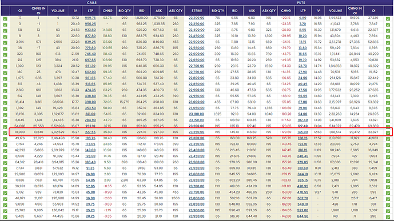Open the 23,250.00 strike price link
This screenshot has width=394, height=221.
(x=197, y=132)
